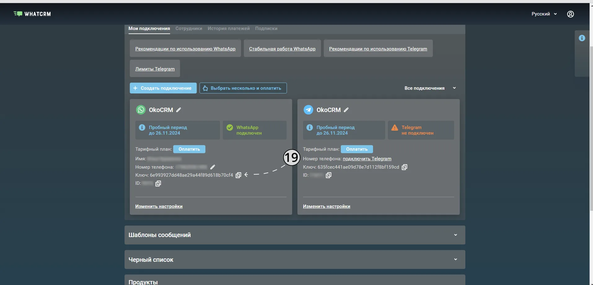The width and height of the screenshot is (593, 285).
Task: Open the Все подключения filter dropdown
Action: click(430, 88)
